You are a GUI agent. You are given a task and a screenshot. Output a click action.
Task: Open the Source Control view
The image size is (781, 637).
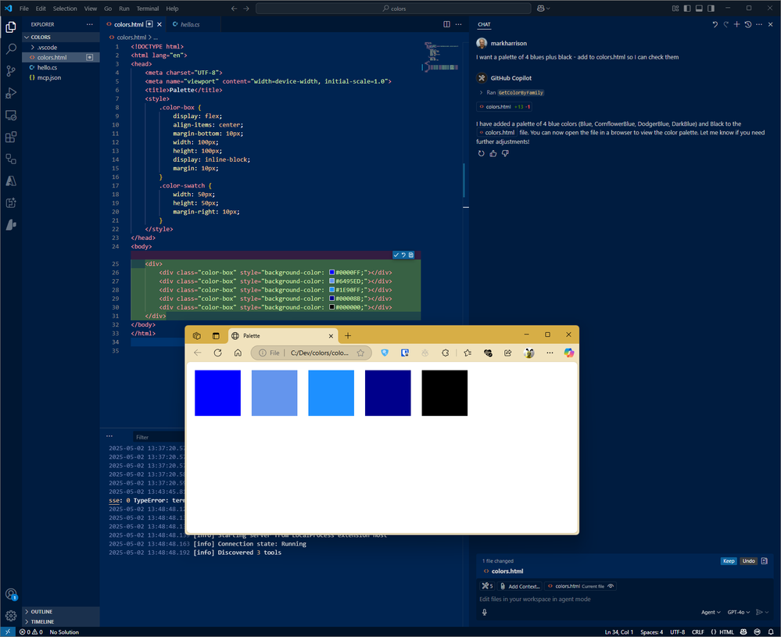(11, 70)
